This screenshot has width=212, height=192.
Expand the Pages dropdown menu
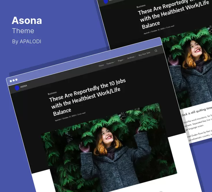[121, 60]
